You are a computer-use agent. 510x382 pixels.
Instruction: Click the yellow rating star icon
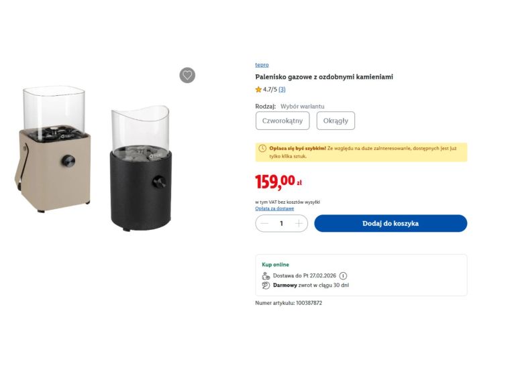(x=258, y=90)
